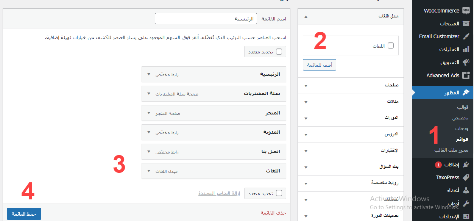Click the سلة المشتريات item title

[x=262, y=94]
